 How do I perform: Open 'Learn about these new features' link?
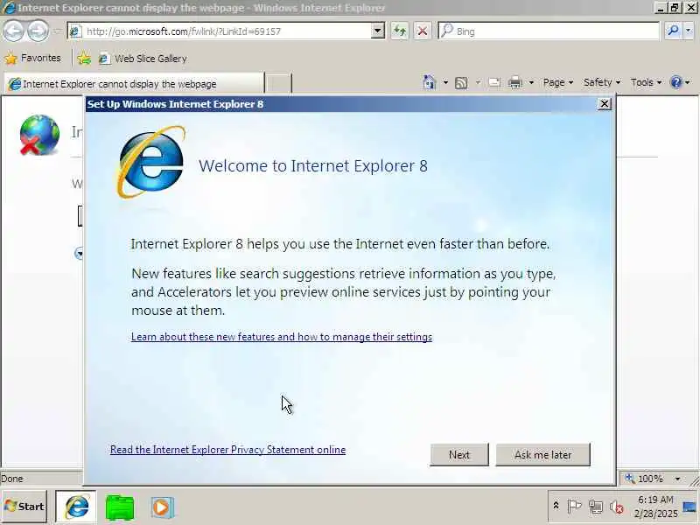pyautogui.click(x=282, y=337)
